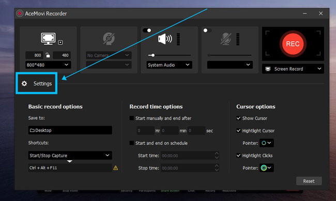Screen dimensions: 336x201
Task: Open the small capture-area menu arrow beside the monitor
Action: 60,42
